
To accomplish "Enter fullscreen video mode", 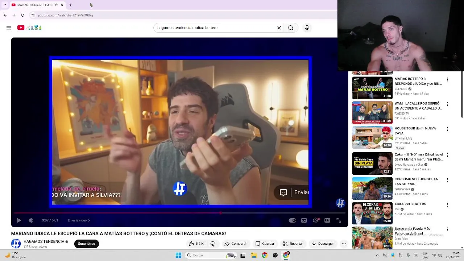I will [x=339, y=220].
